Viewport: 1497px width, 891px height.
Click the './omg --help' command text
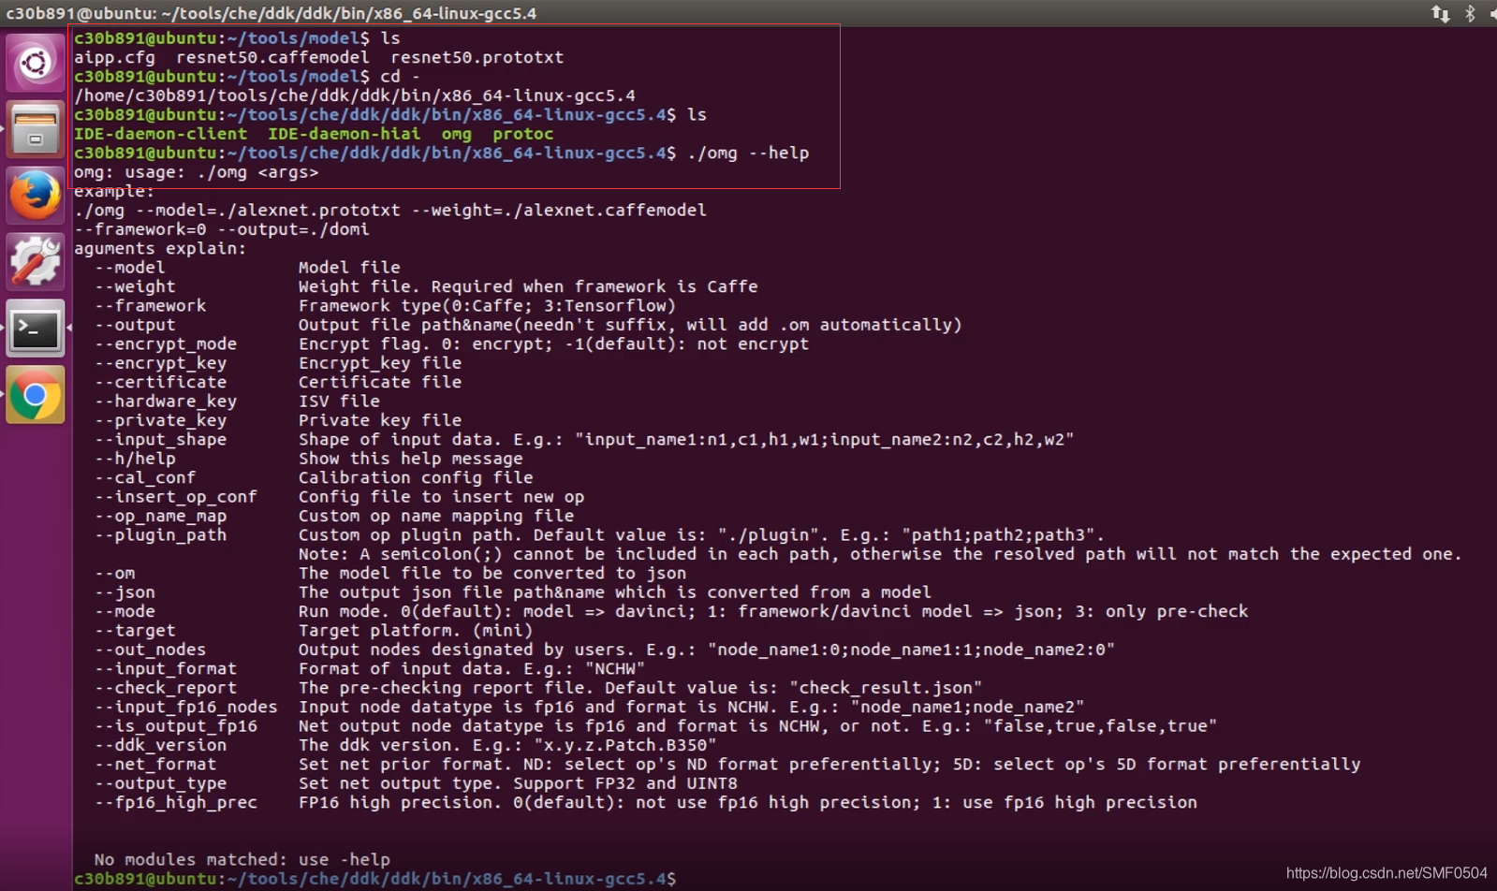[748, 153]
